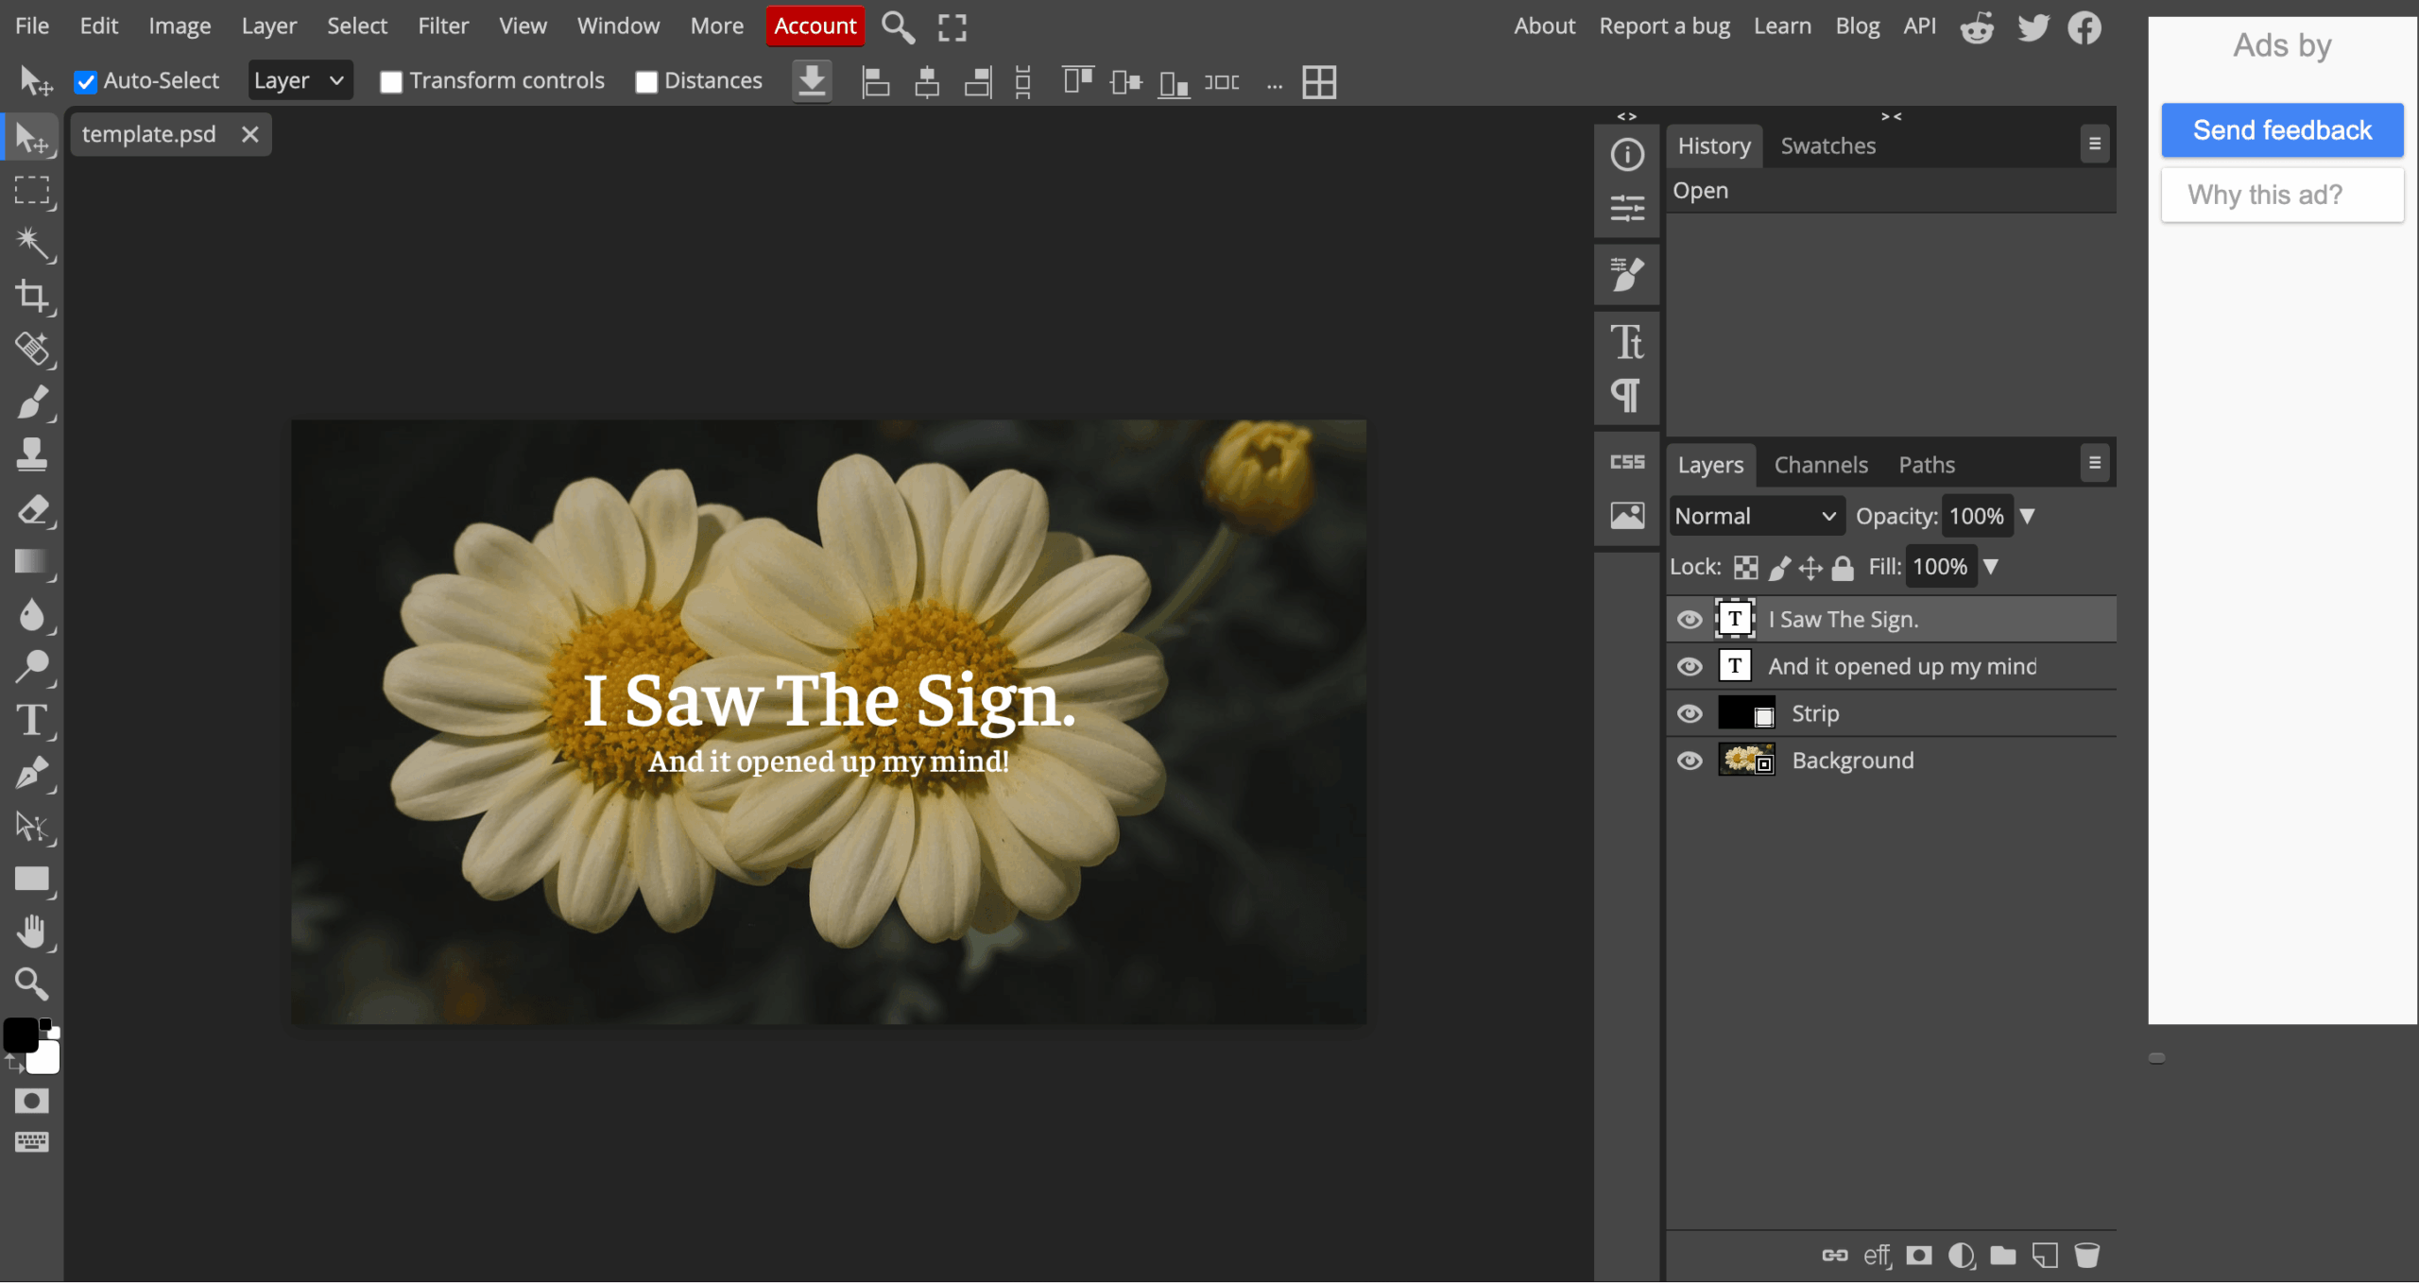
Task: Collapse the left panel column arrows
Action: point(1627,116)
